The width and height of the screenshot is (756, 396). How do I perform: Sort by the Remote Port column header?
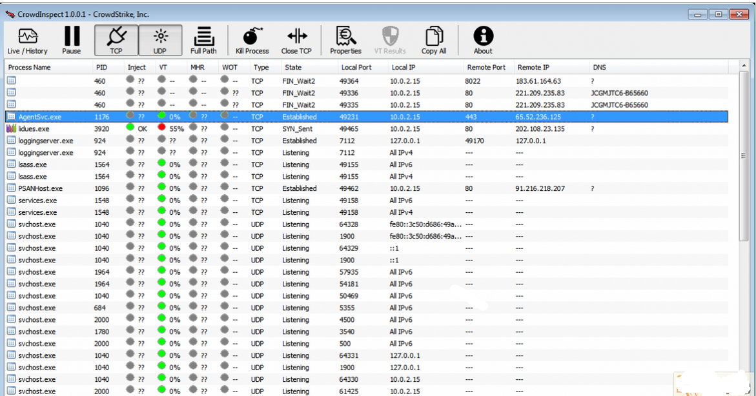488,68
